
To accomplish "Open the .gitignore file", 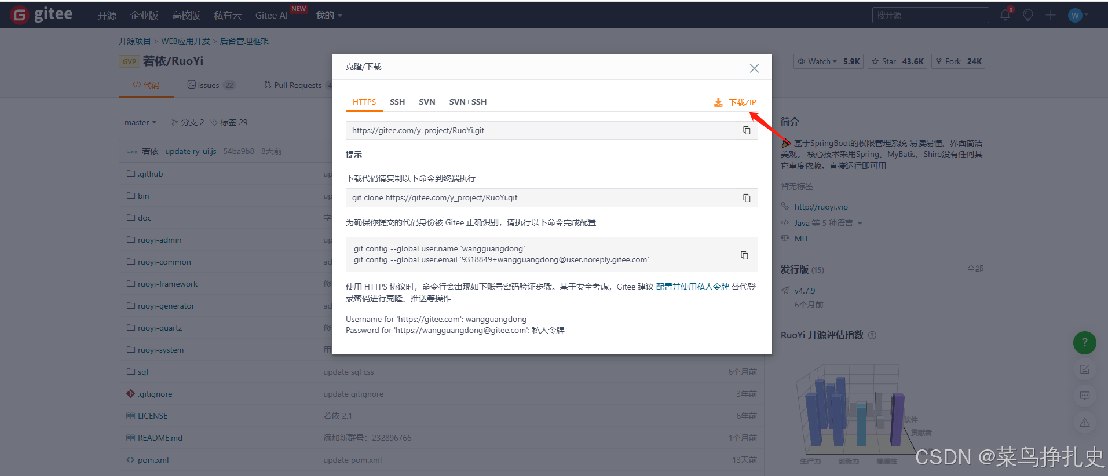I will [155, 394].
